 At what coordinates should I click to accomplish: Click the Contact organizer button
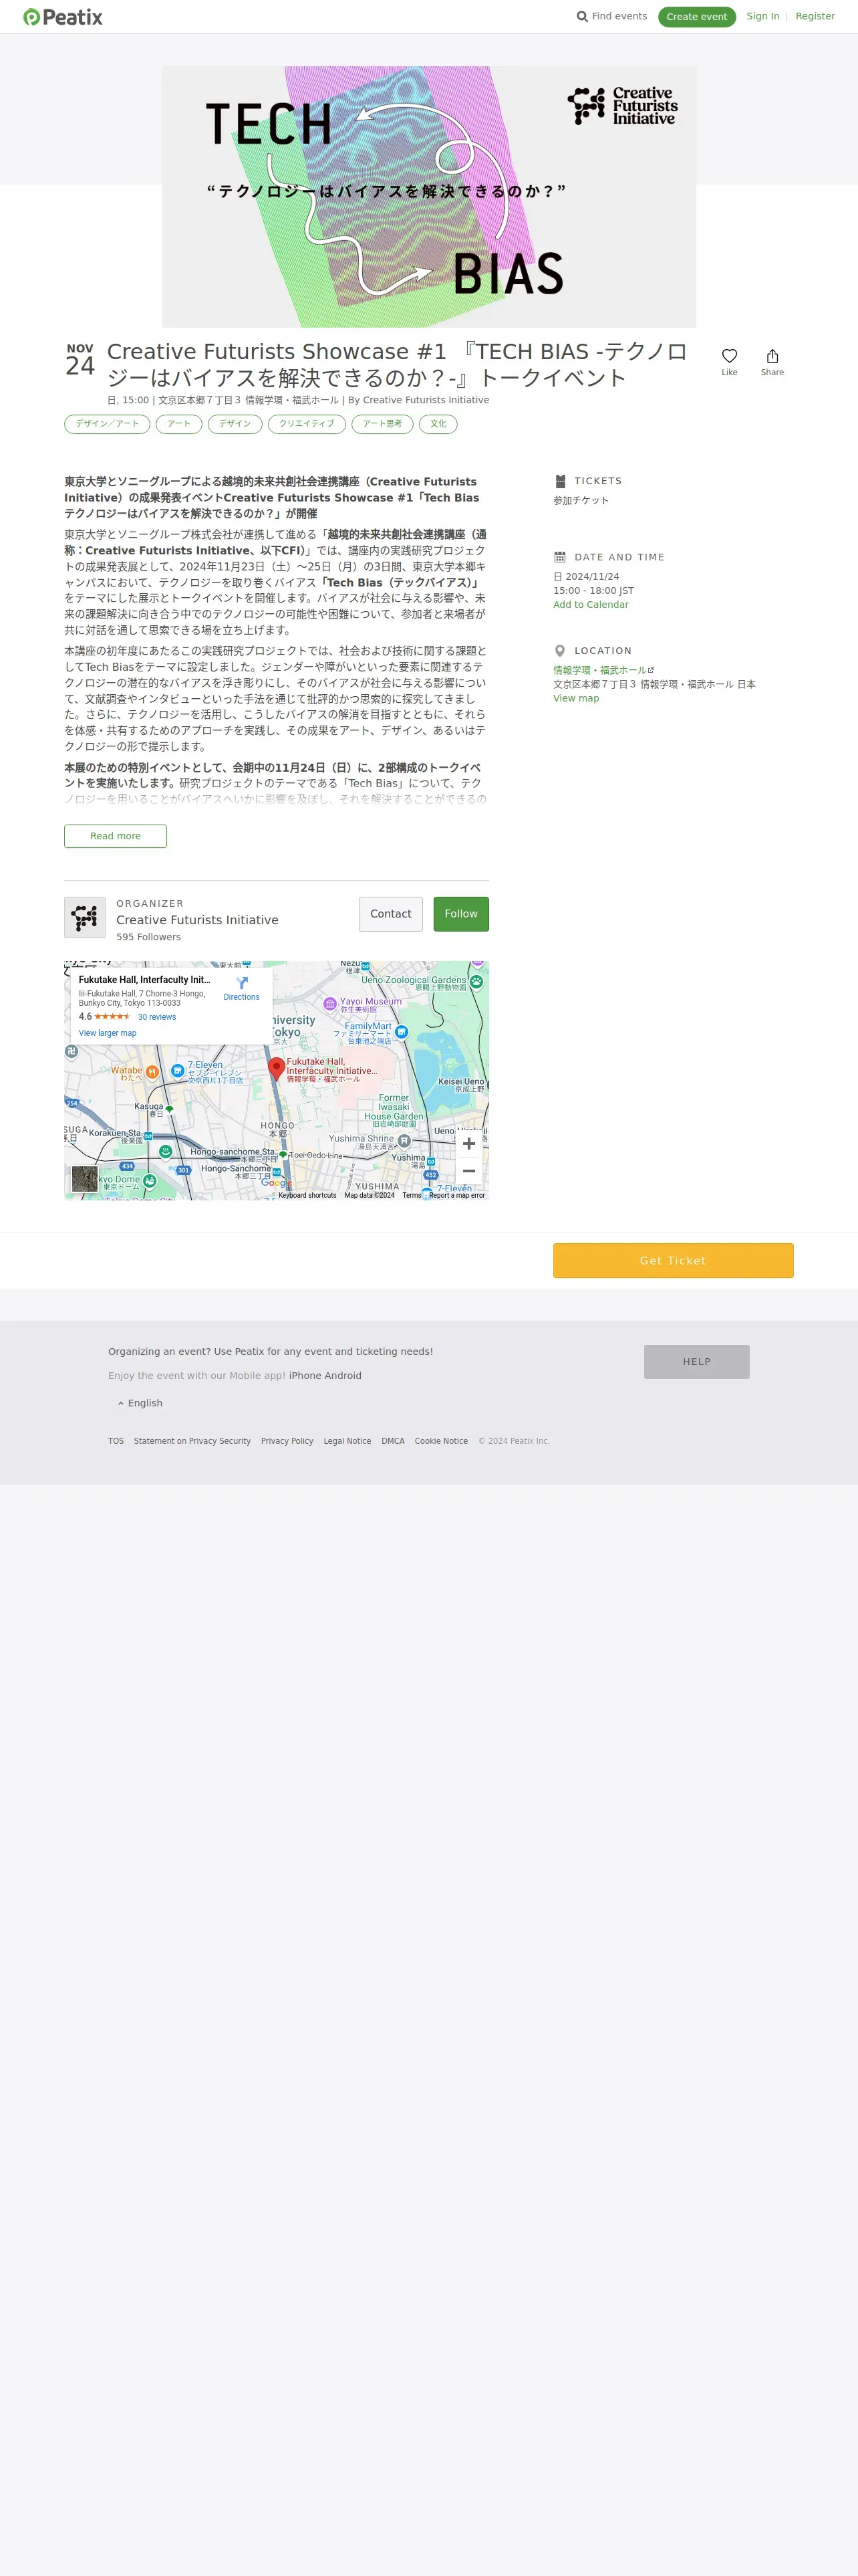coord(390,914)
